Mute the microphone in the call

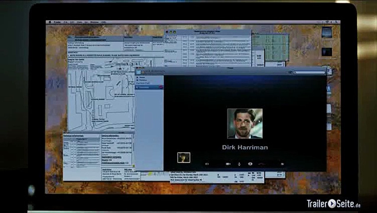(239, 164)
